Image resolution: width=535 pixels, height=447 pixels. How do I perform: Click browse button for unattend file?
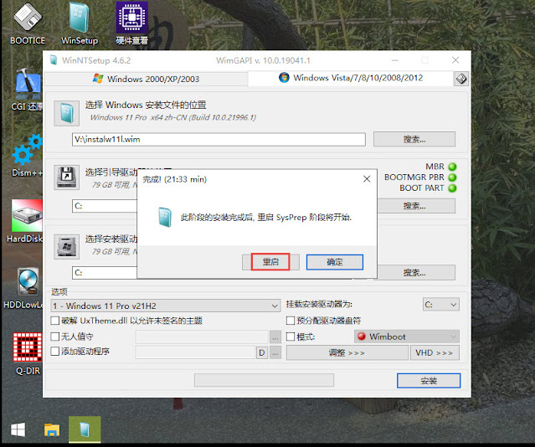tap(275, 337)
